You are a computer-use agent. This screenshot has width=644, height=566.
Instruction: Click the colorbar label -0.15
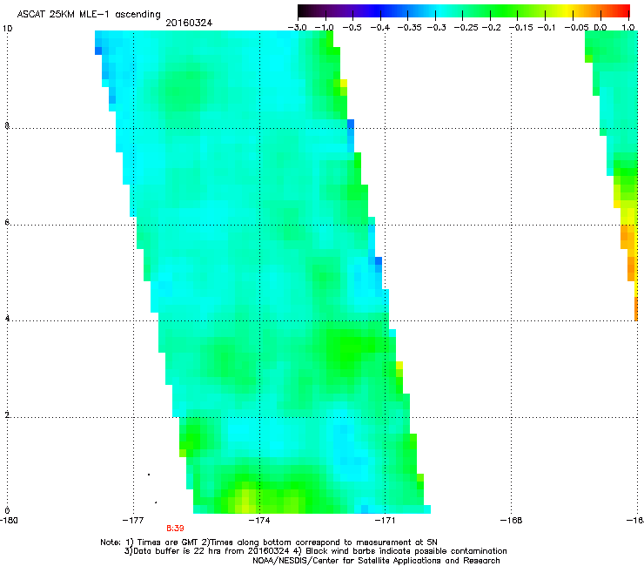click(x=520, y=28)
